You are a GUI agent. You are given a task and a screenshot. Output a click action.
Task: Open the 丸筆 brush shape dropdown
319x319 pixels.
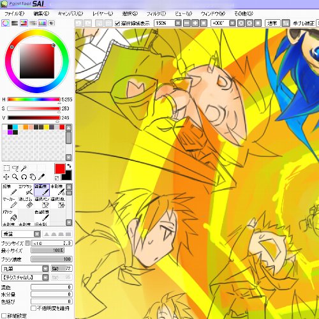pyautogui.click(x=45, y=269)
